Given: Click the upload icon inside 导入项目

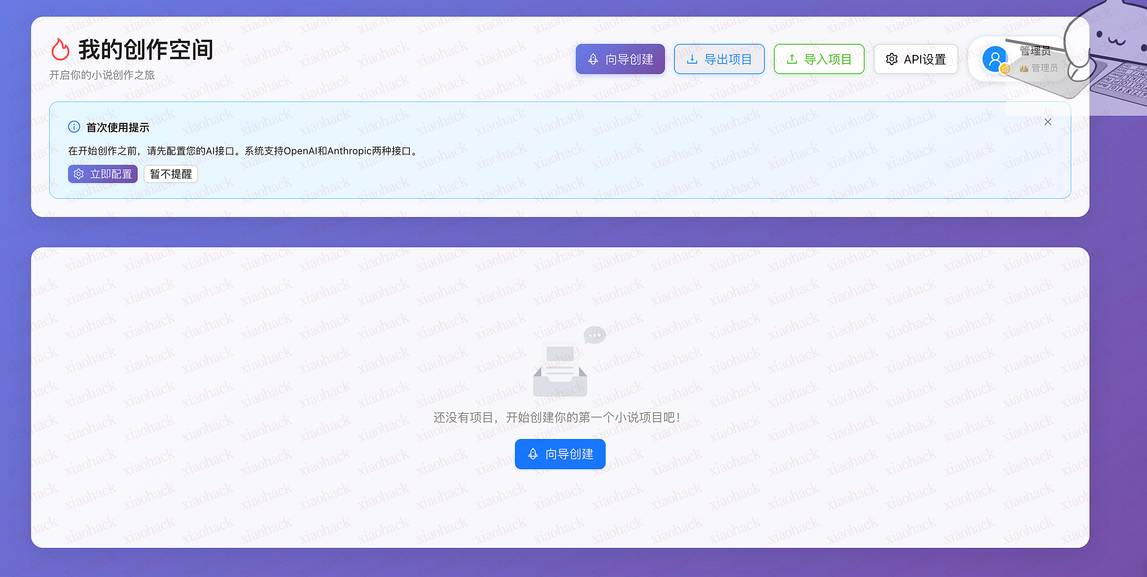Looking at the screenshot, I should pyautogui.click(x=792, y=59).
